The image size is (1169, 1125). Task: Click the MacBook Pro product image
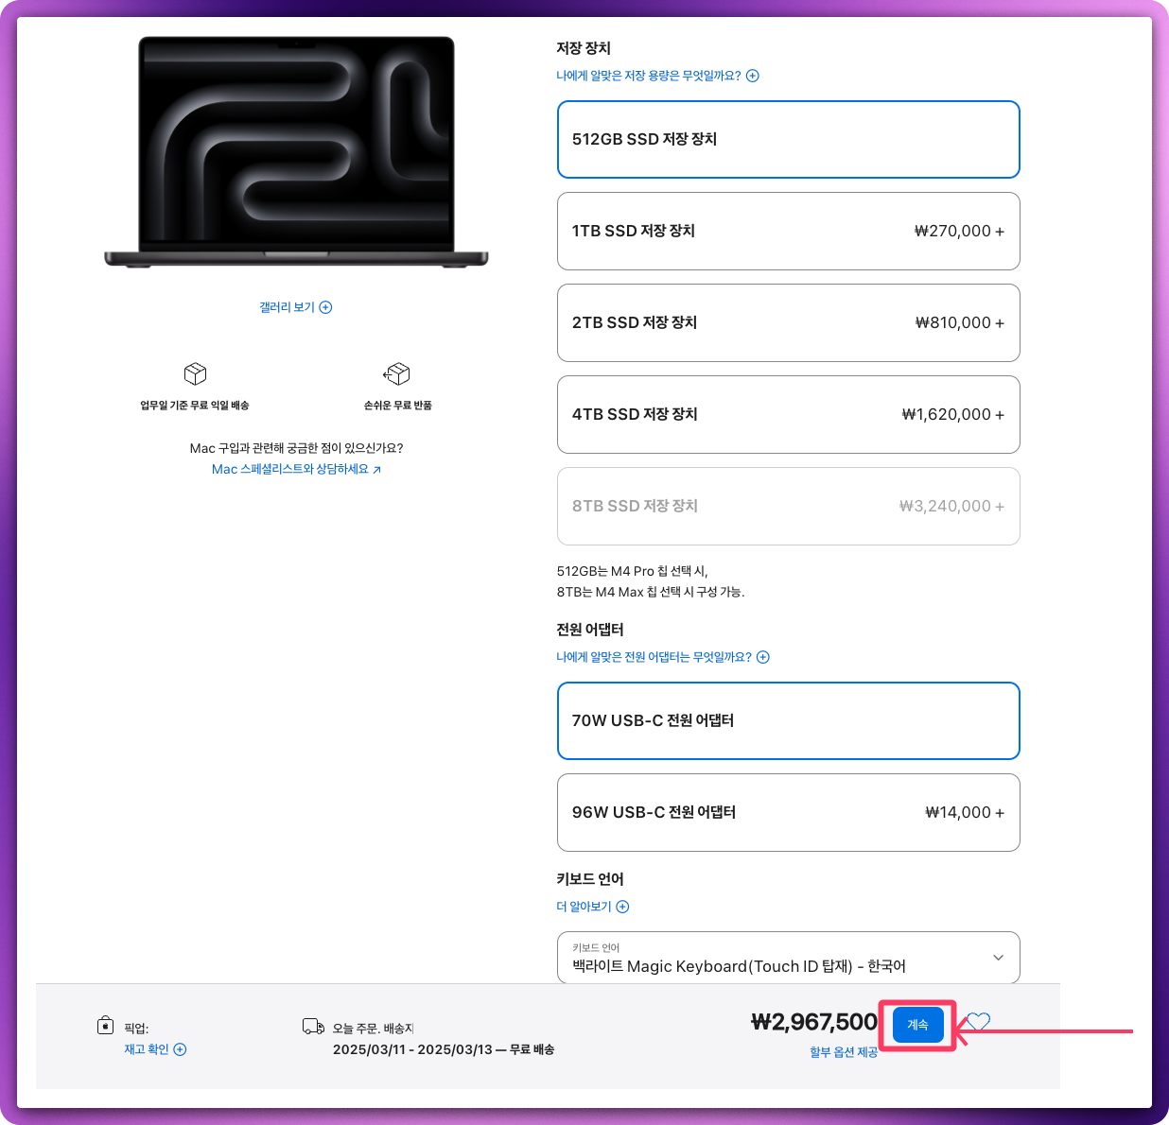296,152
